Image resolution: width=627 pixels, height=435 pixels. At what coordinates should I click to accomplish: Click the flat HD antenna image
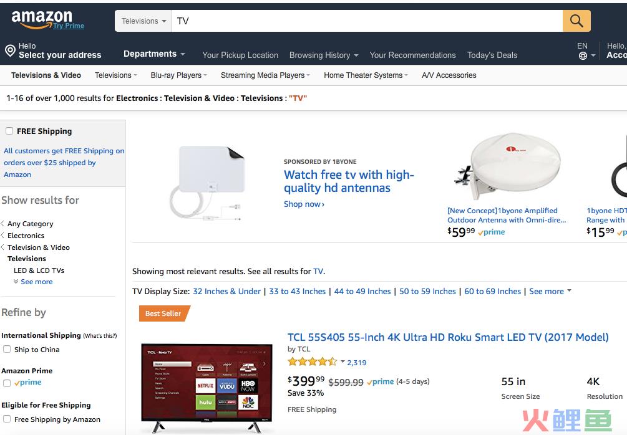tap(208, 181)
